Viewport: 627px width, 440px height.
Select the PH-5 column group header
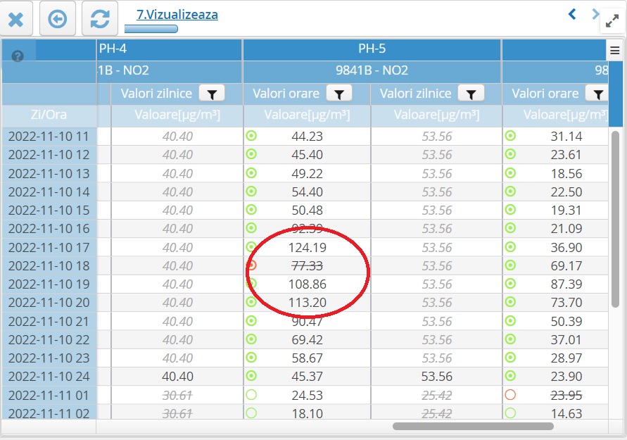point(372,49)
